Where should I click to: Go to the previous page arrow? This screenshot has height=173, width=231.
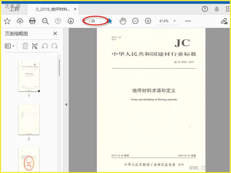tap(58, 21)
